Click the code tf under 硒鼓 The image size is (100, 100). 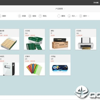(x=51, y=33)
